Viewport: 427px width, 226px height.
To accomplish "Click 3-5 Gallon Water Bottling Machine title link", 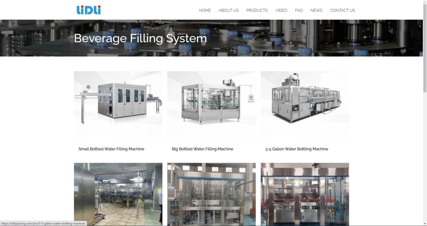I will (x=297, y=149).
